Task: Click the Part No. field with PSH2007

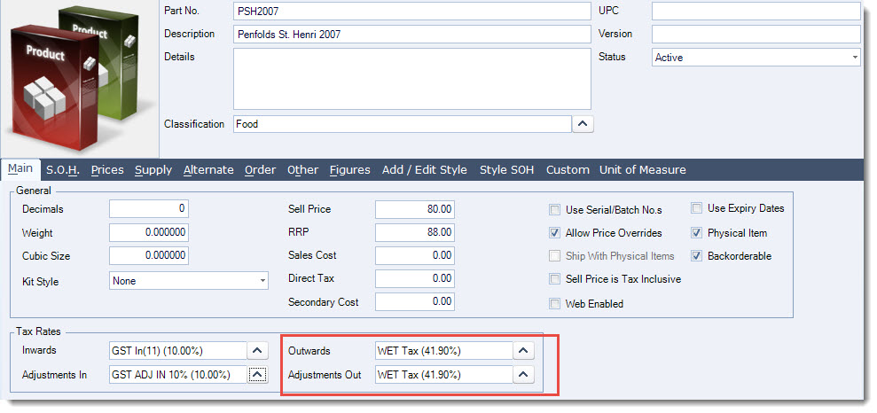Action: coord(412,12)
